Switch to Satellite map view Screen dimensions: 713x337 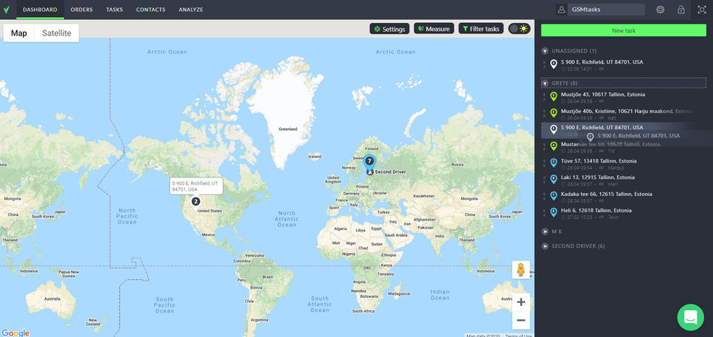57,33
